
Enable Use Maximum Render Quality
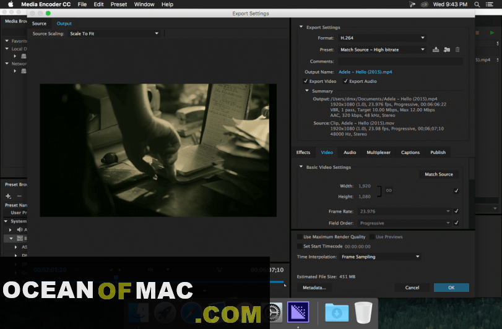tap(300, 237)
